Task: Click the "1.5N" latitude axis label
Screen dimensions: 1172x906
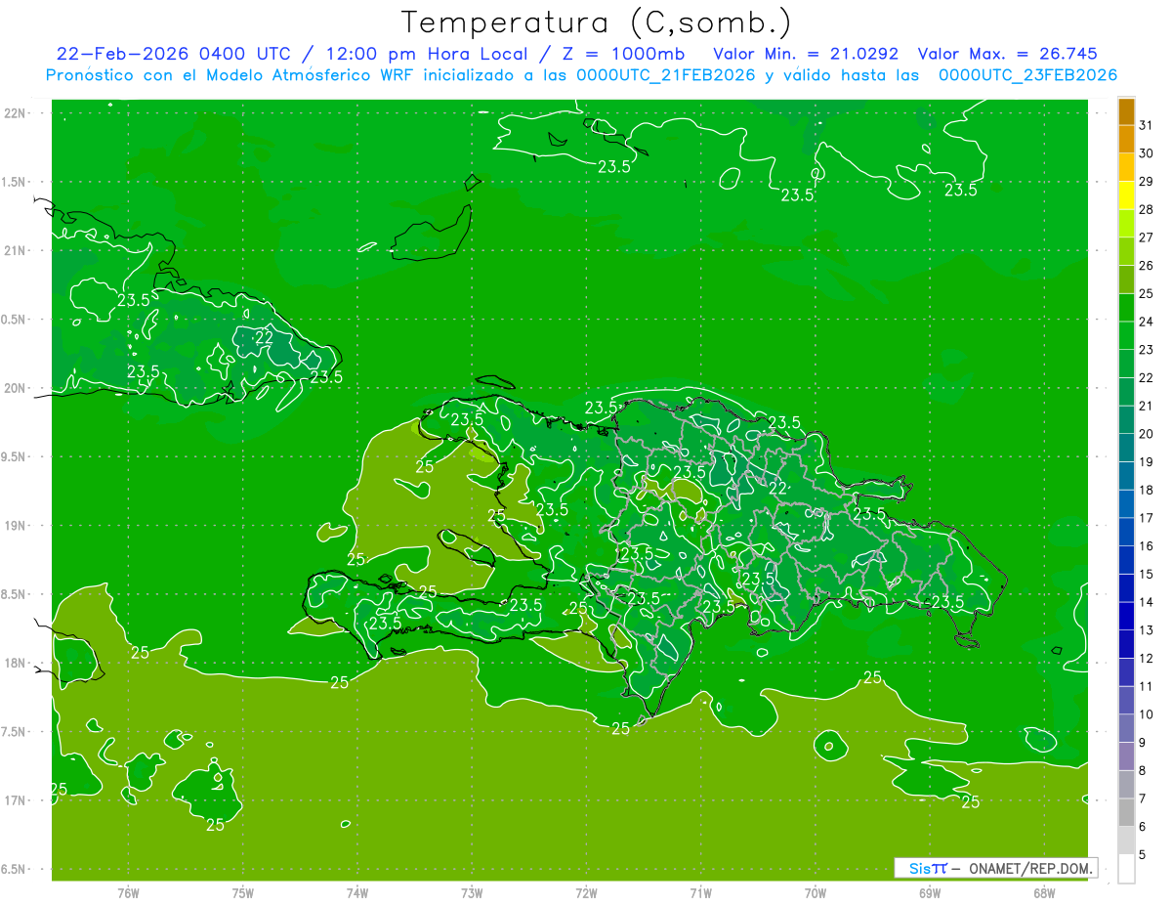Action: (15, 182)
